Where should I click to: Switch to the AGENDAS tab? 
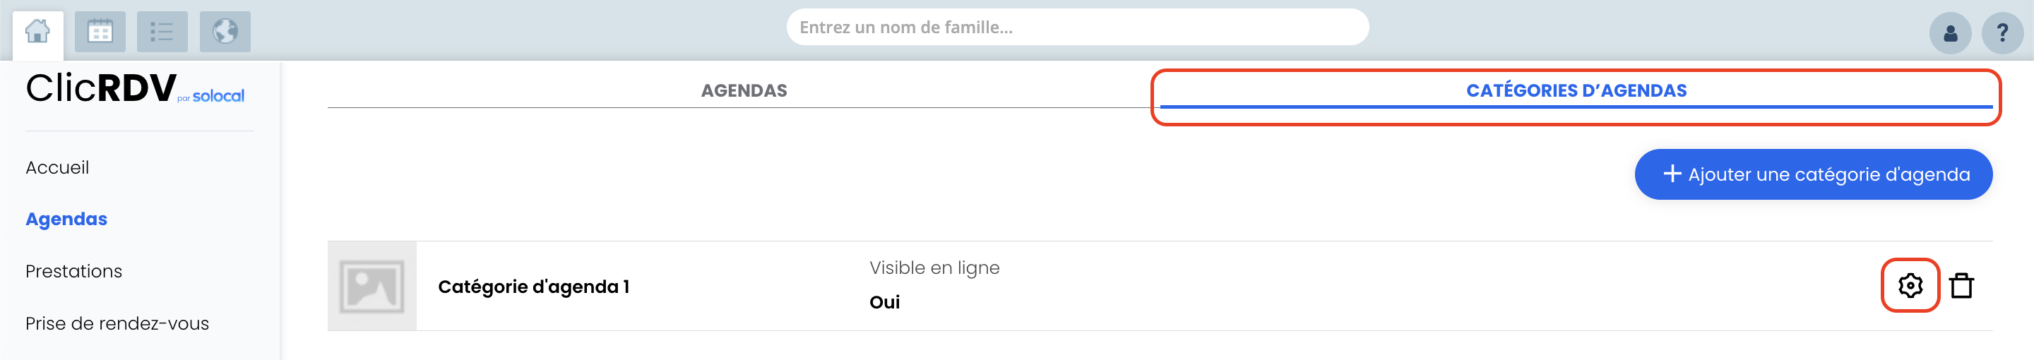click(743, 90)
